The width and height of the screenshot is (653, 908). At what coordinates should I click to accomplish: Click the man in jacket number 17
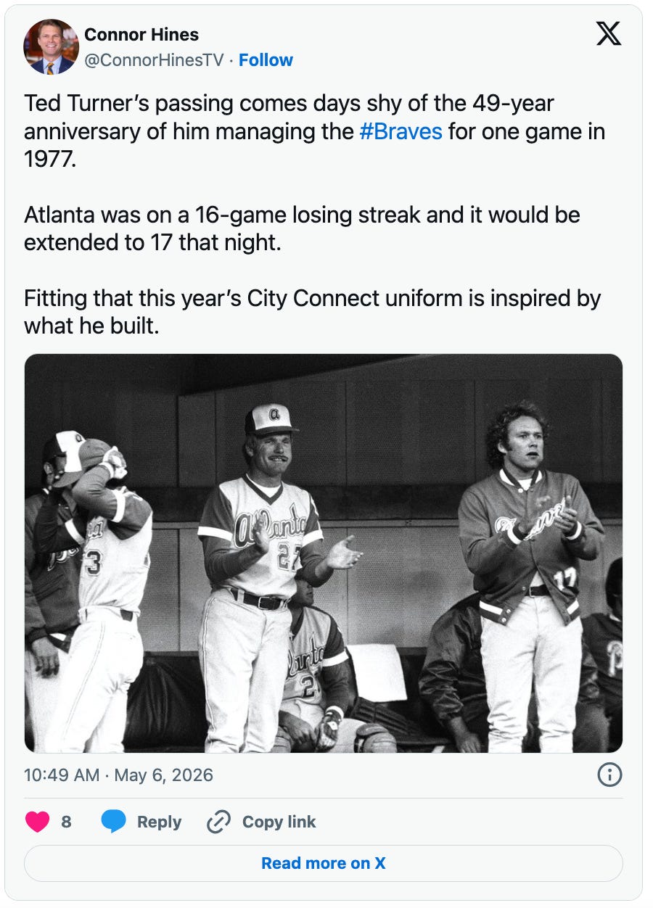point(530,573)
